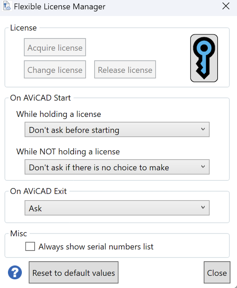The image size is (237, 288).
Task: Click the "While holding a license" label
Action: click(59, 114)
